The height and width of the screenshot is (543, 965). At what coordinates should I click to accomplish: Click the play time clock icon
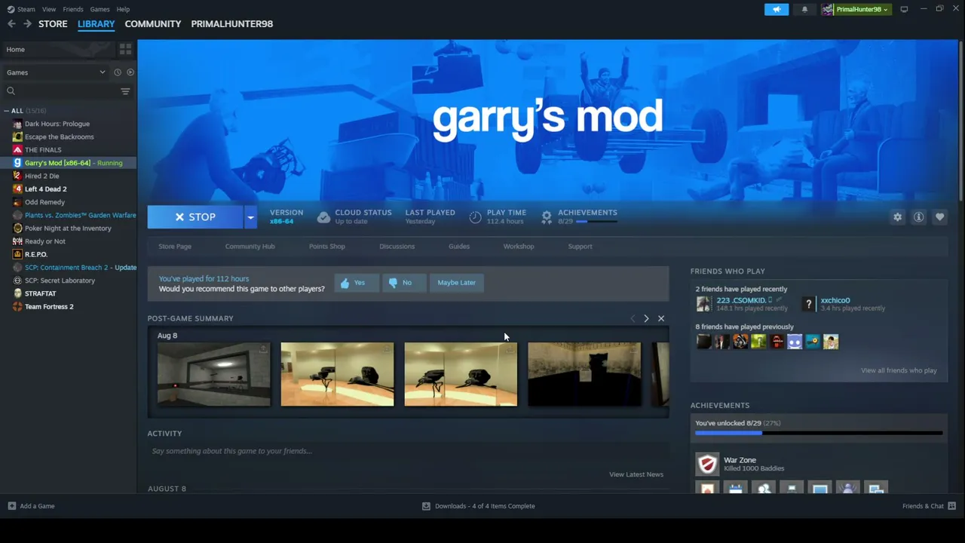click(x=475, y=217)
